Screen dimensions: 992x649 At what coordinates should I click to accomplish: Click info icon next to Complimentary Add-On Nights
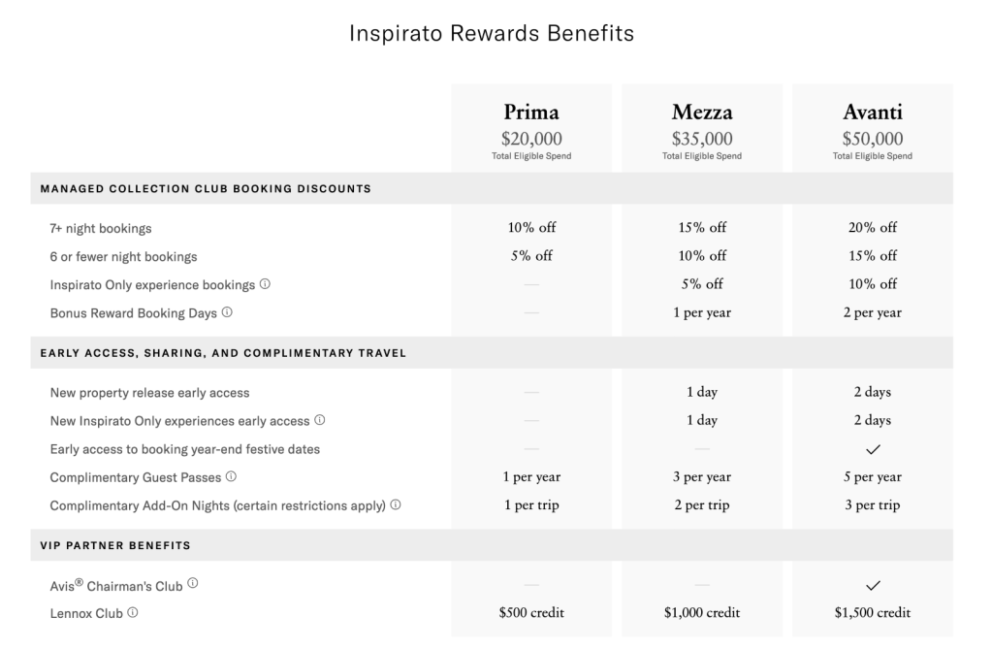point(396,504)
